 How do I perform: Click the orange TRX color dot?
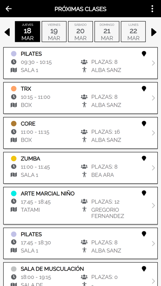coord(14,89)
